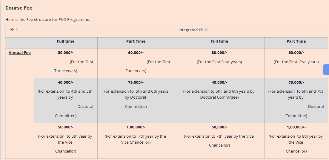The height and width of the screenshot is (160, 329).
Task: Click the 'For the First Five years' text
Action: 296,62
